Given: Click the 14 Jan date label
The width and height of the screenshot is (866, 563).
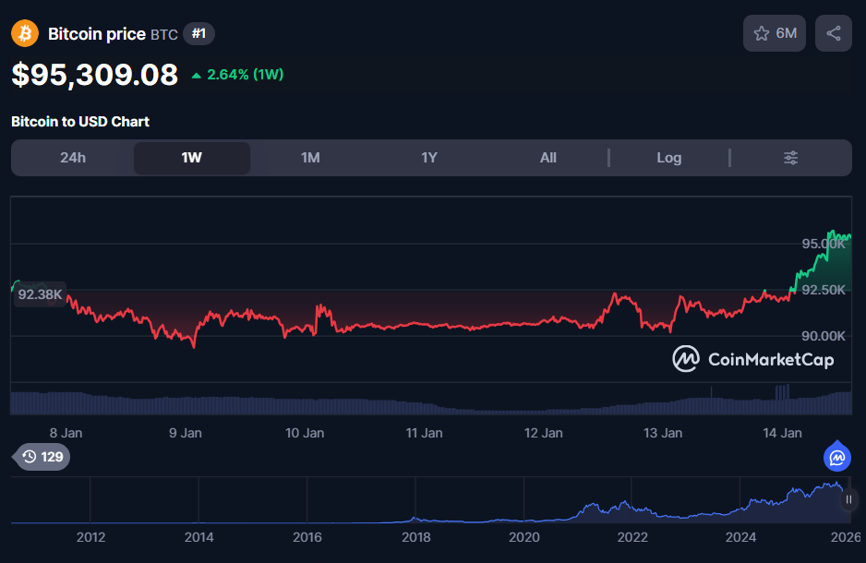Looking at the screenshot, I should (782, 433).
